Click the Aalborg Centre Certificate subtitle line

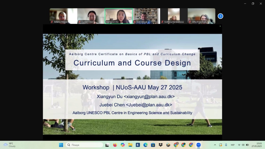(x=132, y=54)
